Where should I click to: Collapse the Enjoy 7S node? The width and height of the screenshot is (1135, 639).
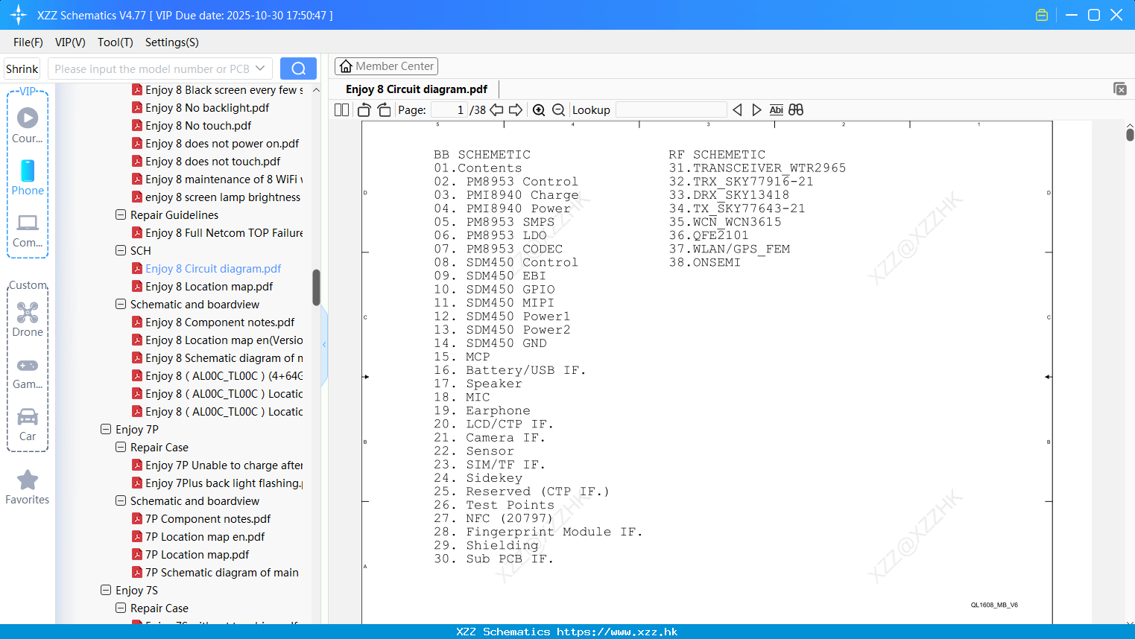click(x=106, y=590)
